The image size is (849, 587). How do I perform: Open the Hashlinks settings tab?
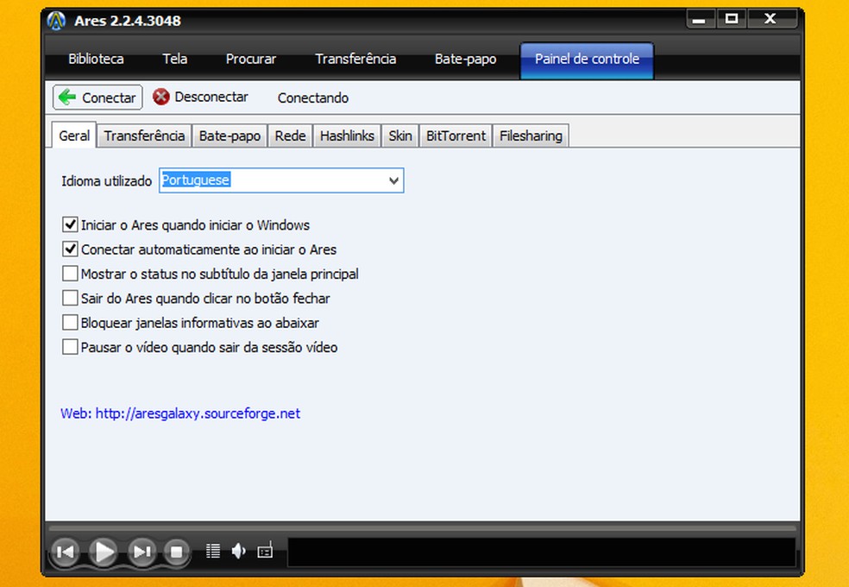click(347, 136)
